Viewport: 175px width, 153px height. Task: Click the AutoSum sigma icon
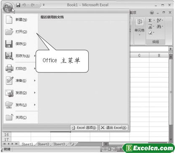[150, 20]
